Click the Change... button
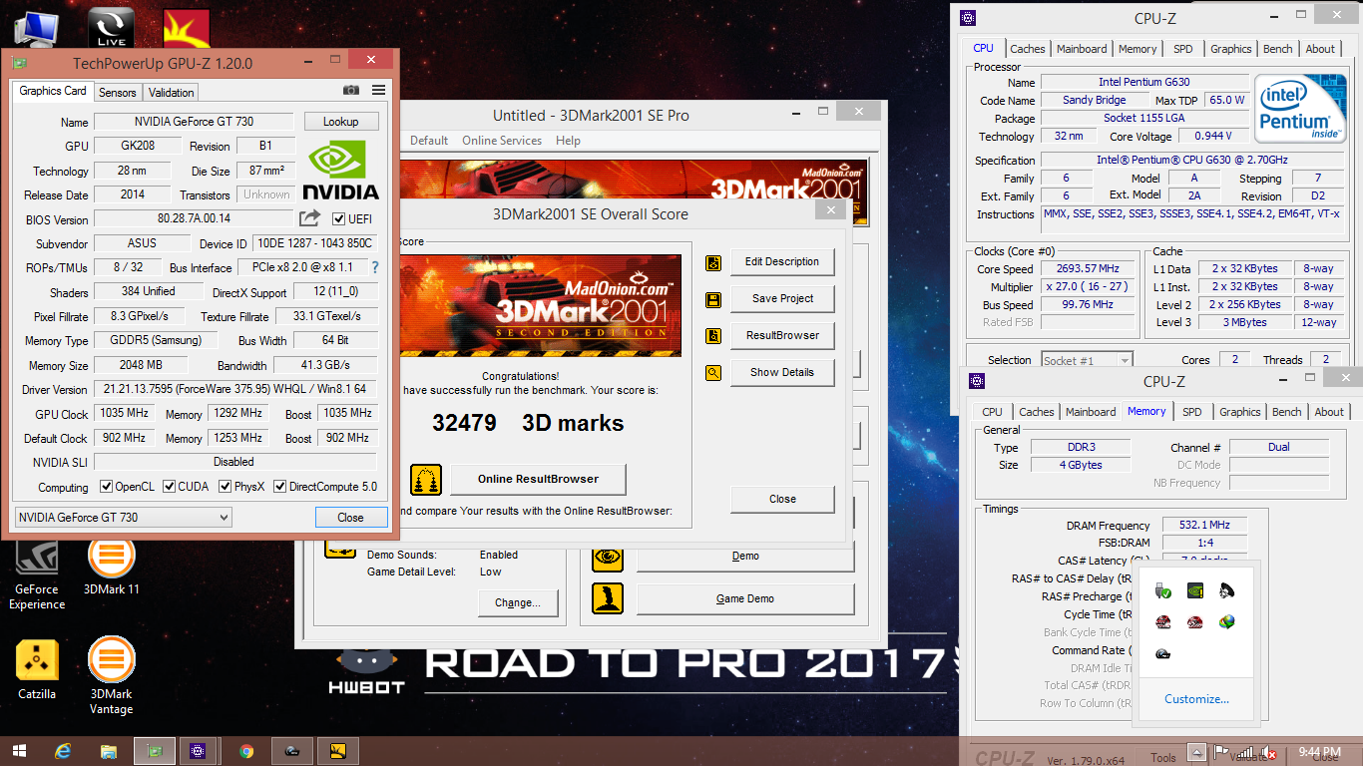This screenshot has height=766, width=1363. (x=517, y=602)
